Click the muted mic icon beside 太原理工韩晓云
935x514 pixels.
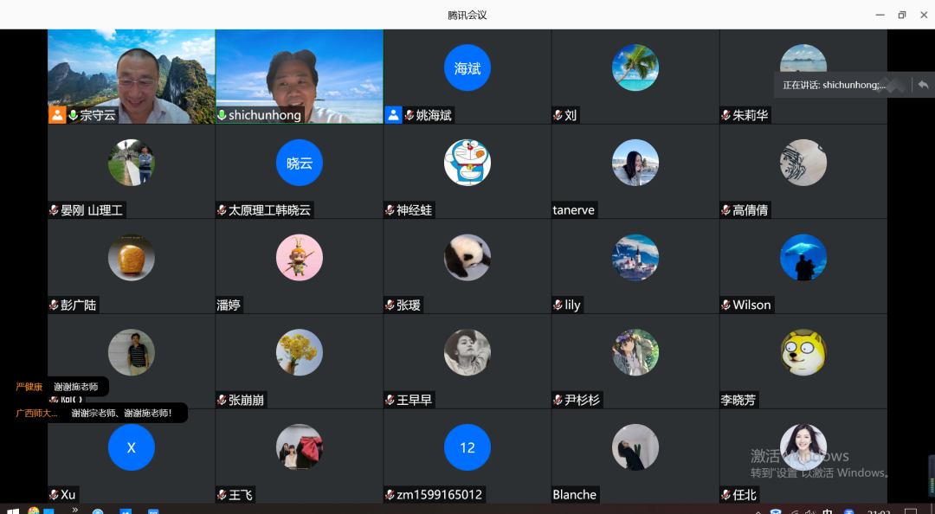click(x=222, y=210)
